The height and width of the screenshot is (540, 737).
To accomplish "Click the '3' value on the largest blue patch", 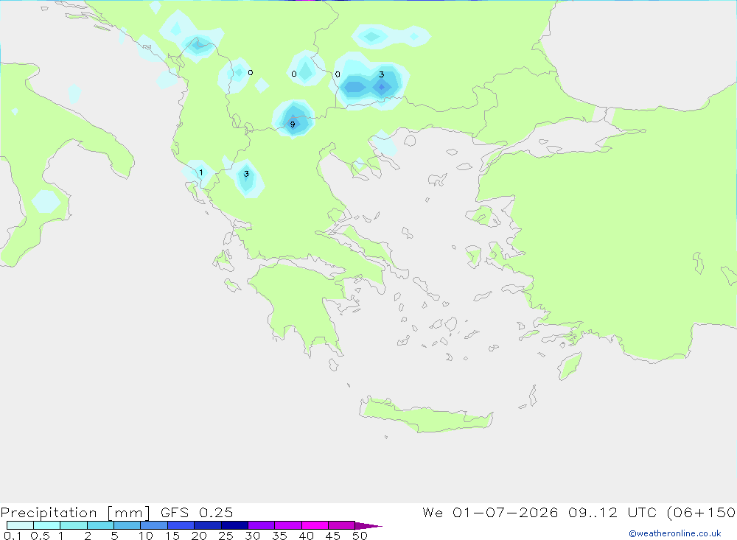I will tap(381, 74).
